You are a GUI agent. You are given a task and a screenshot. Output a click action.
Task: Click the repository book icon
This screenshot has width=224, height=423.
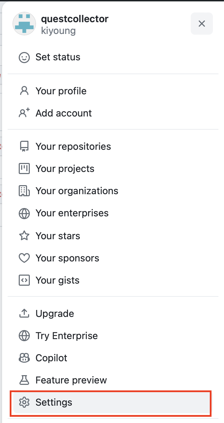click(24, 147)
